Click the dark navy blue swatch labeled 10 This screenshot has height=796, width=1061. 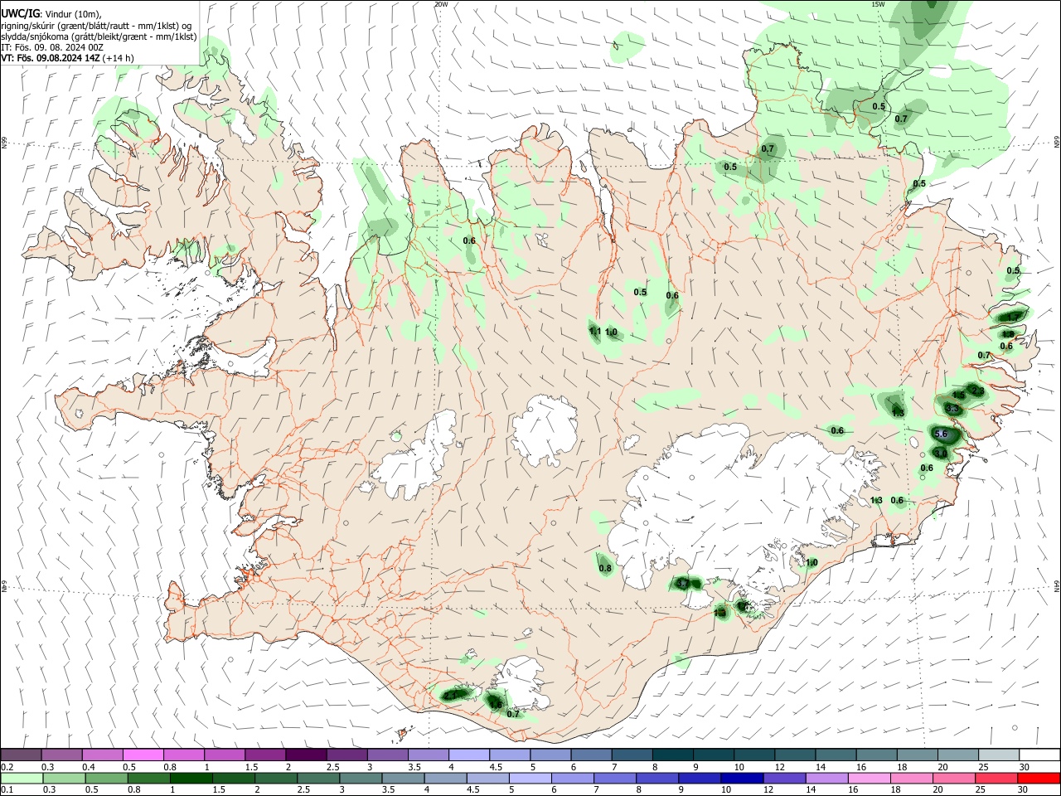click(x=741, y=778)
